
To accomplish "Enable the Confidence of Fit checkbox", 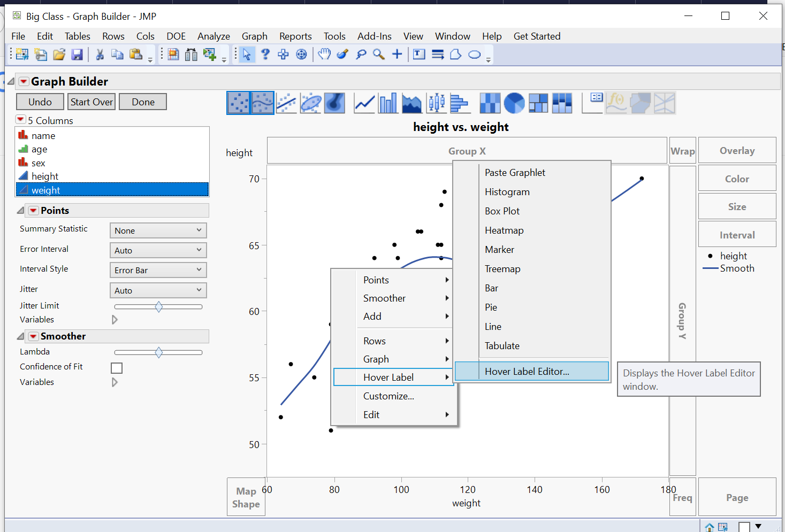I will 116,368.
